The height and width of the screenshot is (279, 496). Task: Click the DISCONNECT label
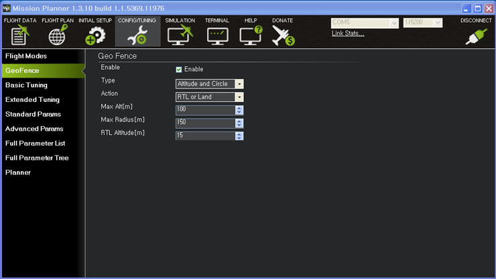476,20
